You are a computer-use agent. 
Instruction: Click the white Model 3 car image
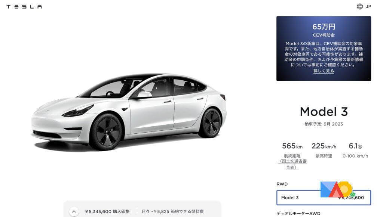click(x=129, y=112)
